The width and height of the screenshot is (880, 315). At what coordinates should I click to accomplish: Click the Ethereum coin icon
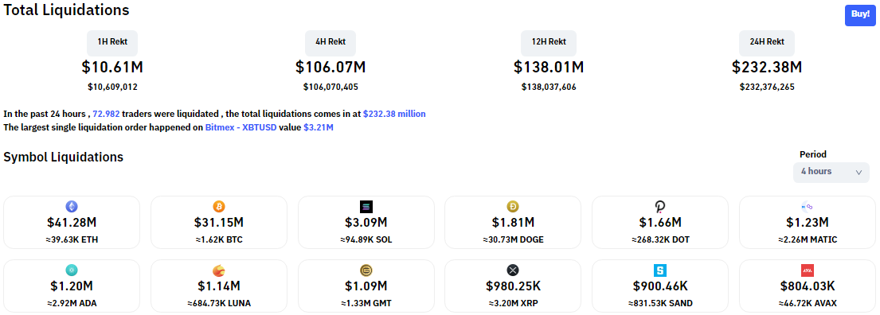point(72,207)
